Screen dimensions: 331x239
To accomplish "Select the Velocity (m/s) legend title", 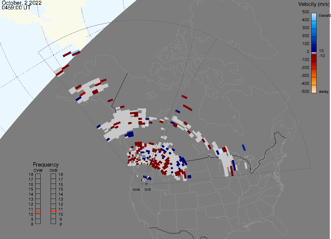I will [314, 4].
